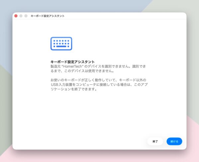This screenshot has height=162, width=199.
Task: Click the spacebar on the keyboard icon
Action: (61, 47)
